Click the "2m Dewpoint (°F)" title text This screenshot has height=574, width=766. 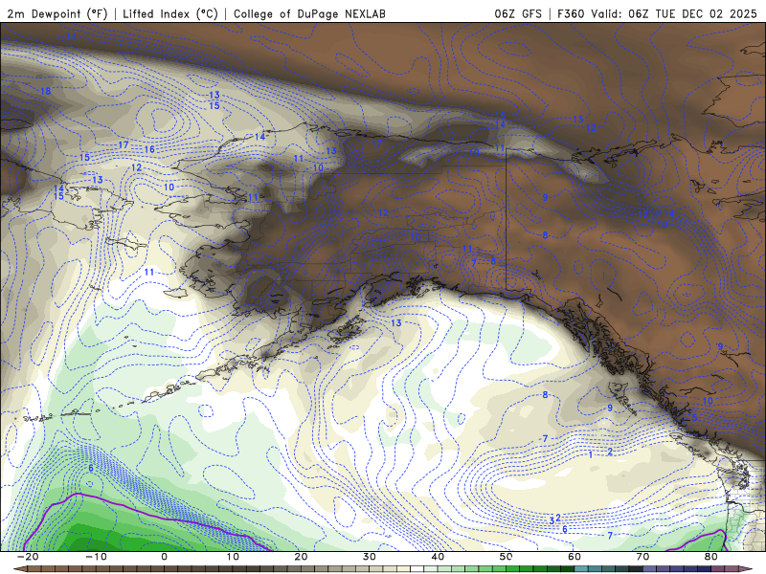click(57, 13)
